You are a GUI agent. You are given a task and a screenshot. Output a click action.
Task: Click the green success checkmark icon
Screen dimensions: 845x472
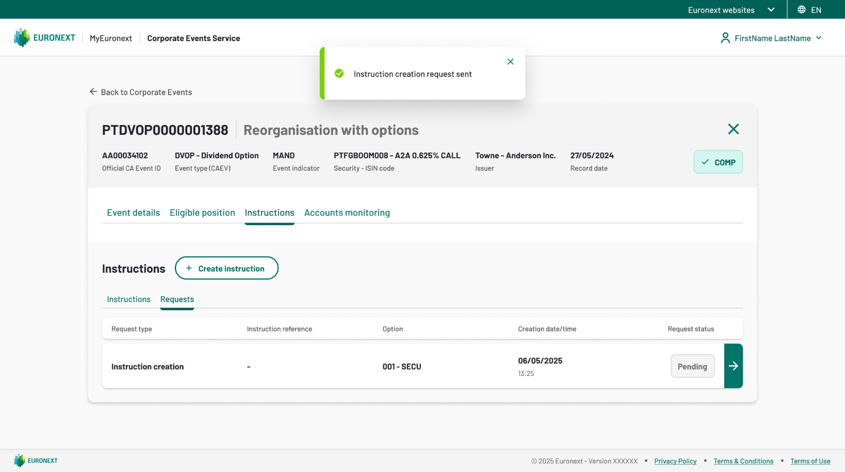339,74
